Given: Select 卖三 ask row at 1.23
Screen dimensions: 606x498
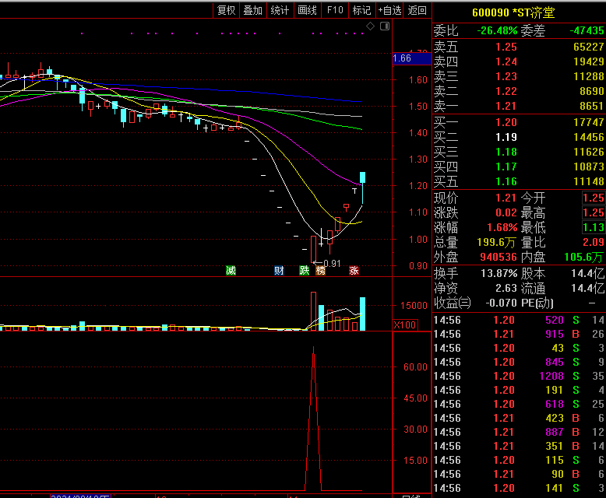Looking at the screenshot, I should [519, 76].
